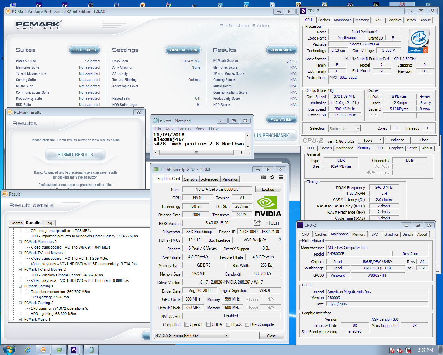Image resolution: width=443 pixels, height=355 pixels.
Task: Click the 'GPU gaming: 2.126 fps' result row
Action: click(x=50, y=297)
